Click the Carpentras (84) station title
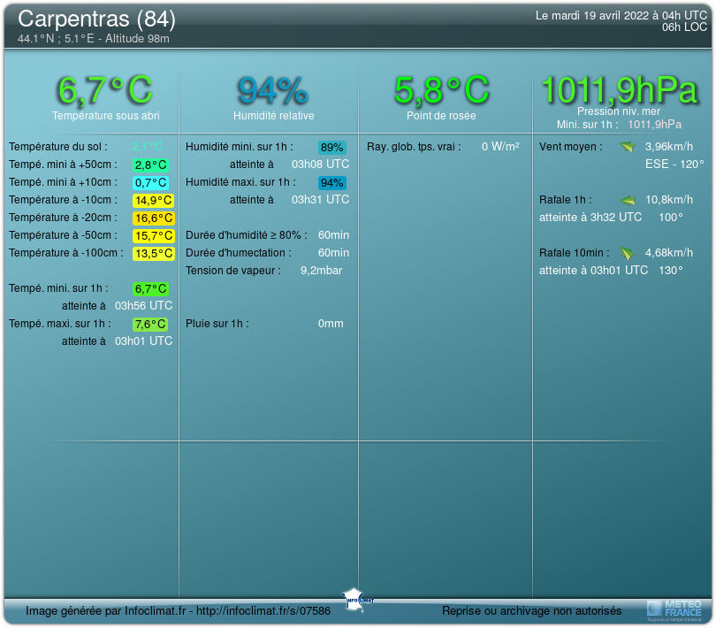The height and width of the screenshot is (628, 716). pyautogui.click(x=96, y=19)
